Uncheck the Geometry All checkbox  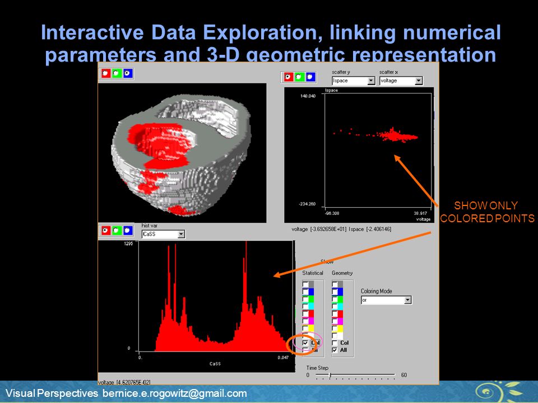pos(335,350)
